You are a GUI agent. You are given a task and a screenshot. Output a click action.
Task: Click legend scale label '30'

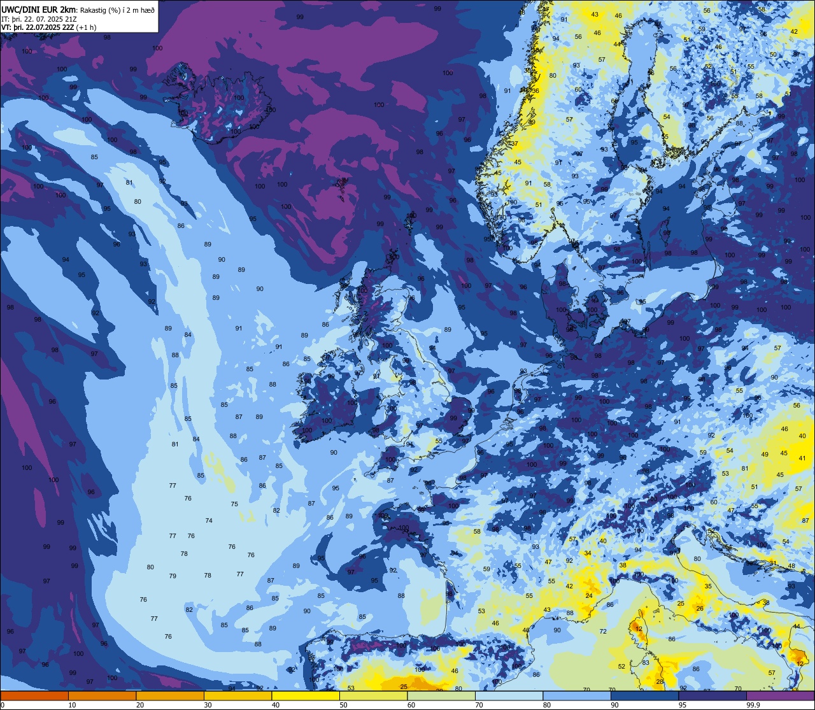[x=208, y=704]
